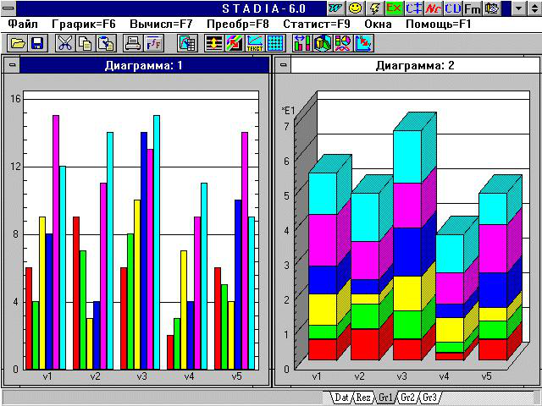Screen dimensions: 542x406
Task: Open the Статист=F9 menu
Action: pyautogui.click(x=317, y=24)
